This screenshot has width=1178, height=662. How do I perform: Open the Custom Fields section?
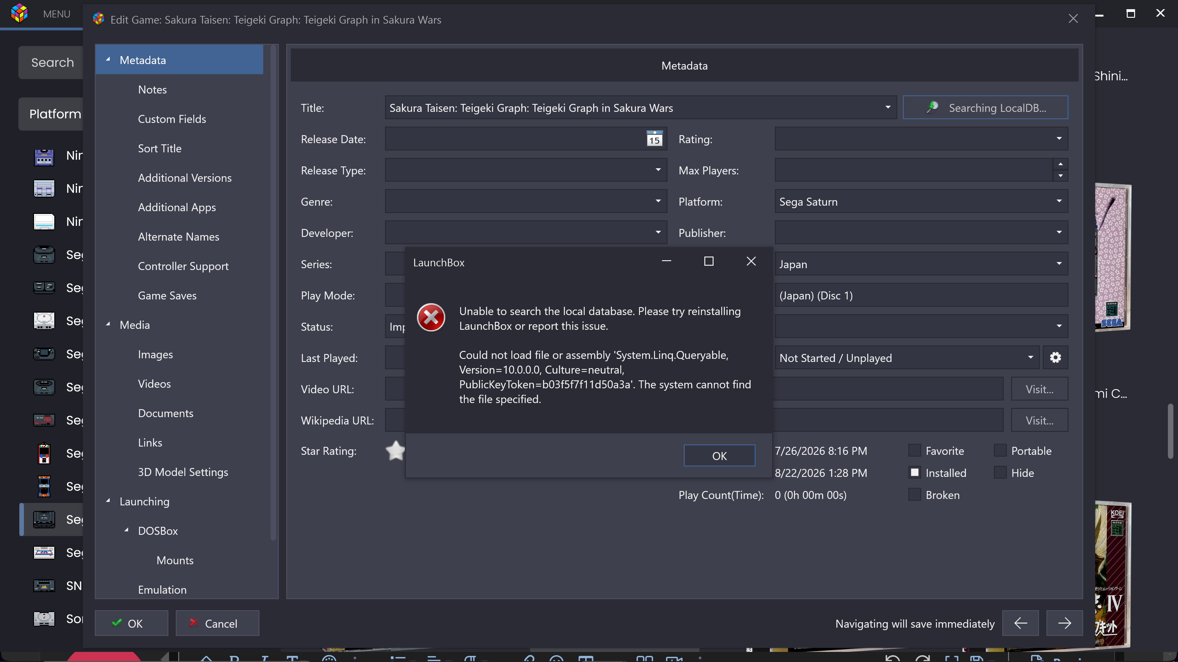click(172, 119)
